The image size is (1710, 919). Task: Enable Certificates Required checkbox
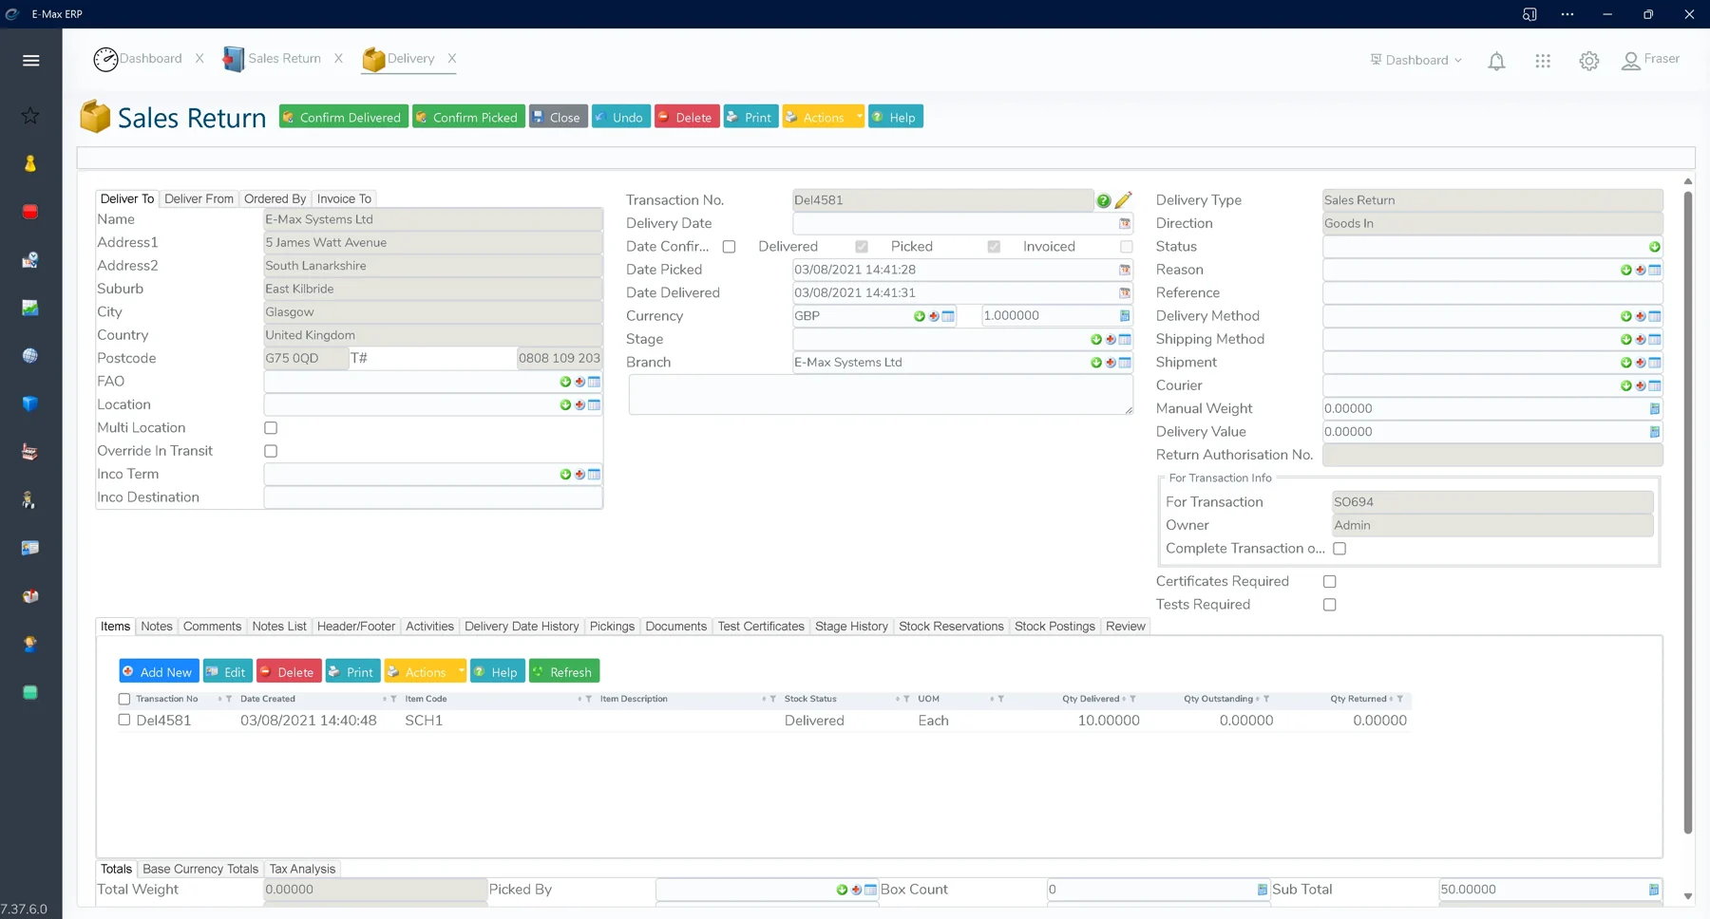(x=1330, y=582)
